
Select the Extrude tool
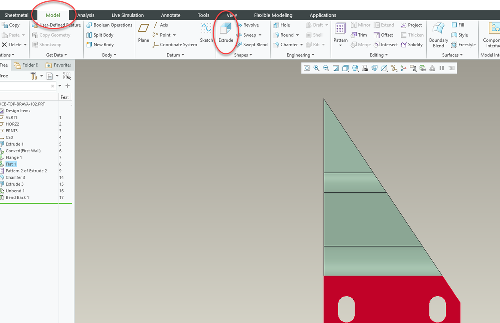coord(226,33)
